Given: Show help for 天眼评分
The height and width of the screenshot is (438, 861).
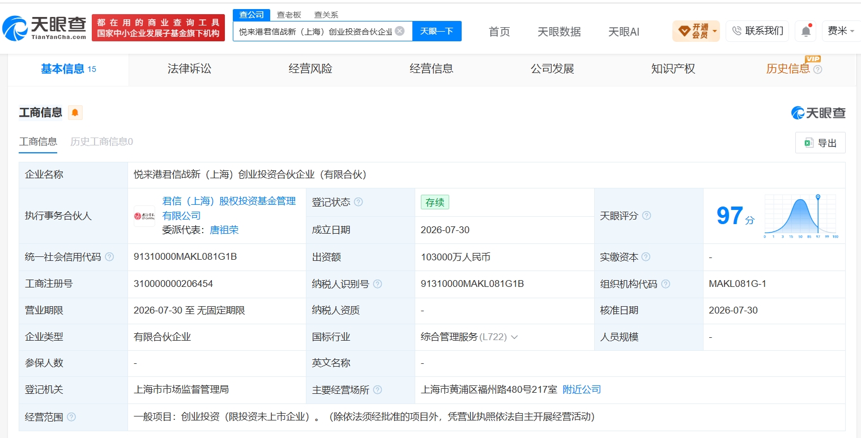Looking at the screenshot, I should tap(646, 216).
